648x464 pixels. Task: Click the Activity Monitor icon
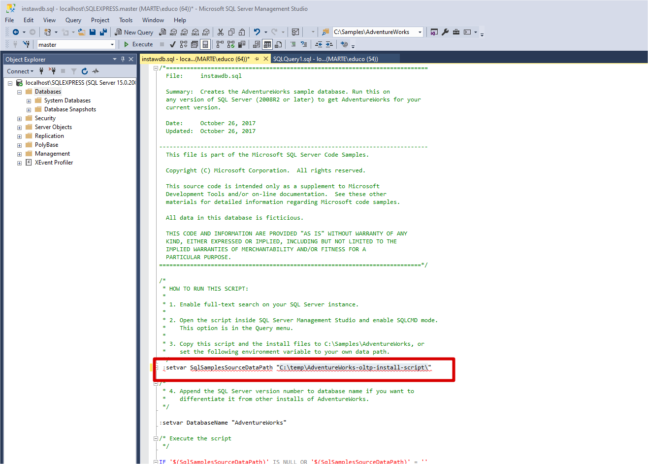coord(295,32)
